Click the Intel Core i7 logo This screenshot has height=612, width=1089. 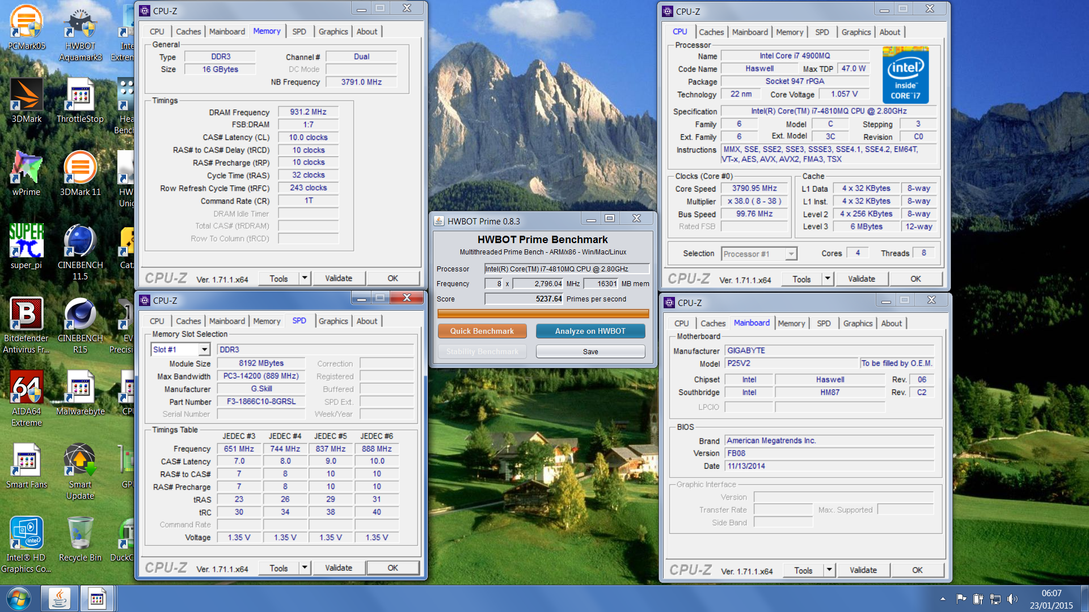tap(905, 75)
